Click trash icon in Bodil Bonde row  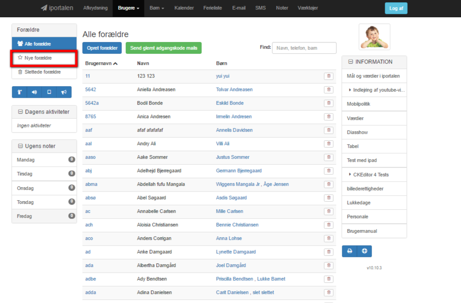pos(329,103)
